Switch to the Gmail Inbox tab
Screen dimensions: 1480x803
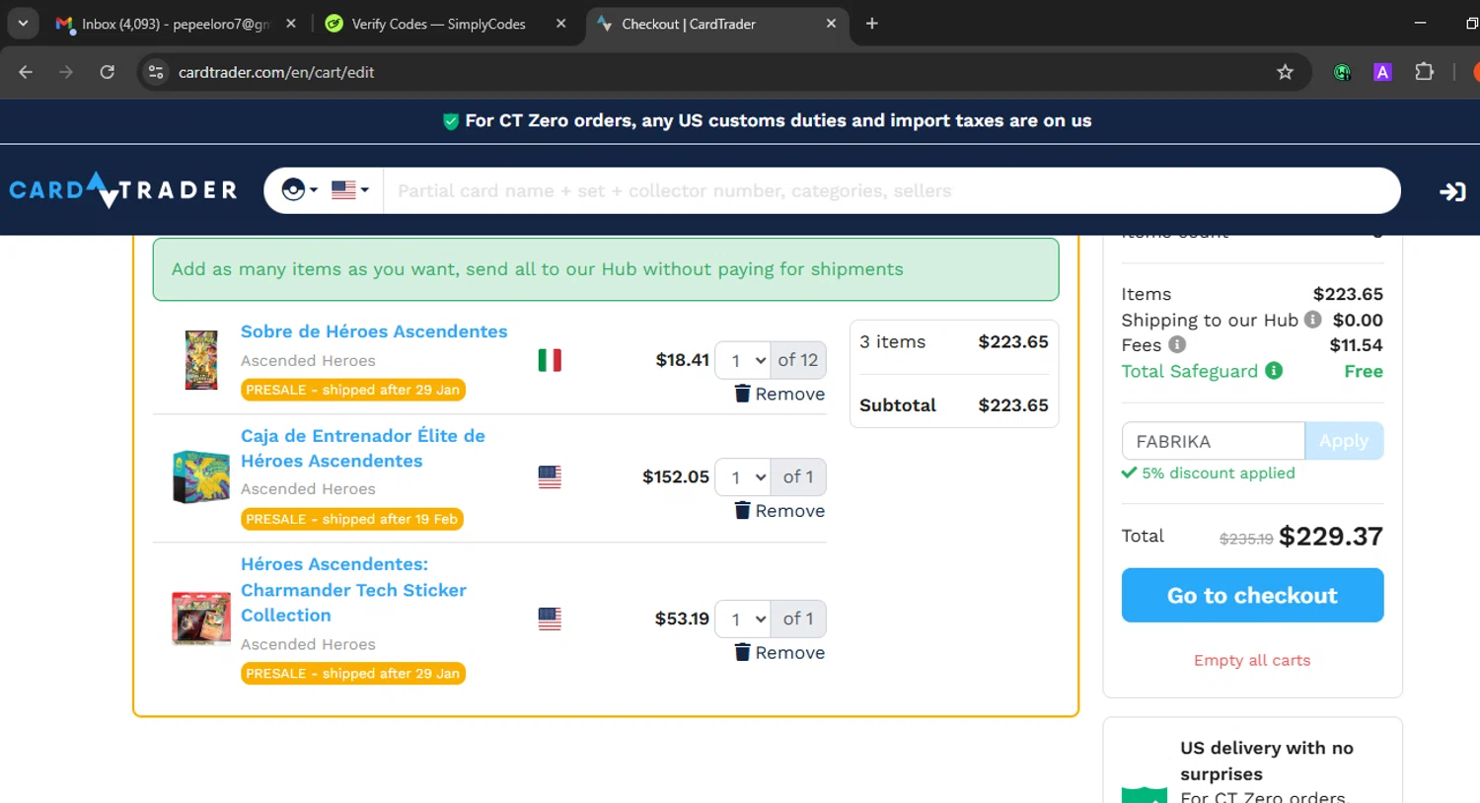176,24
